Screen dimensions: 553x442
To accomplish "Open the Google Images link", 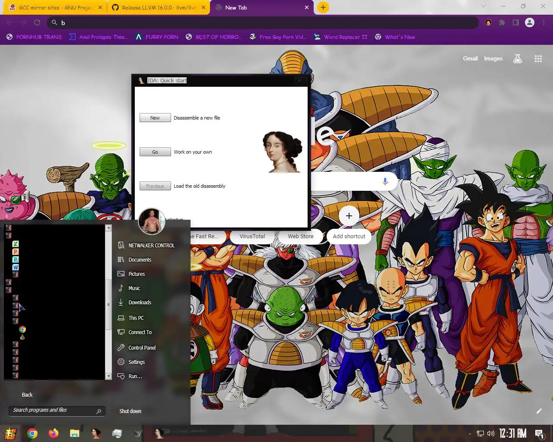I will (x=493, y=58).
